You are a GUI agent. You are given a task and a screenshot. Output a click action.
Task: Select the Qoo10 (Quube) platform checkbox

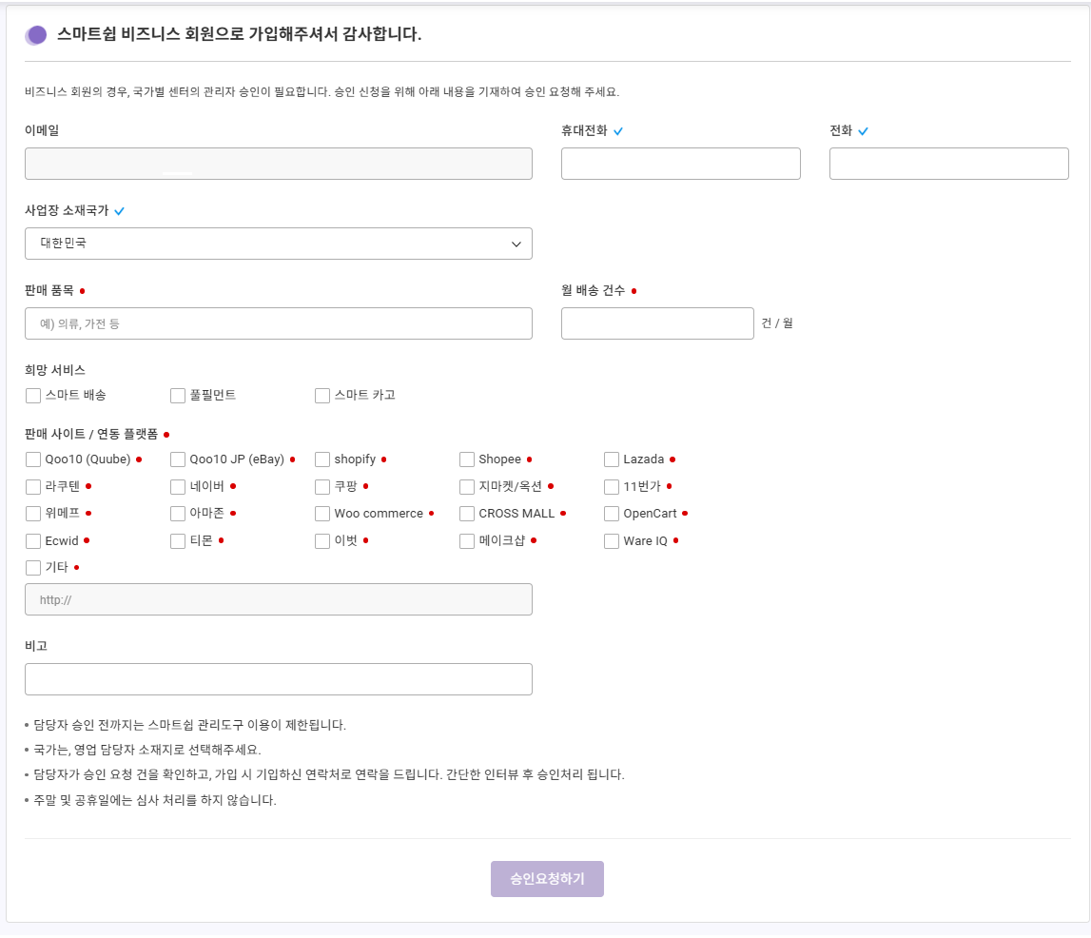pyautogui.click(x=32, y=459)
